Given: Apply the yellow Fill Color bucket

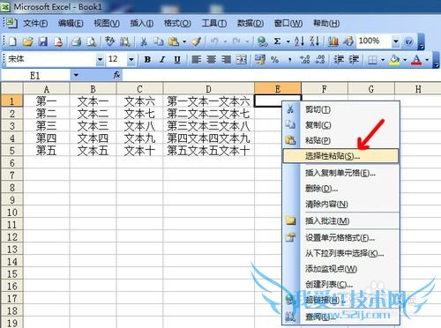Looking at the screenshot, I should click(394, 60).
